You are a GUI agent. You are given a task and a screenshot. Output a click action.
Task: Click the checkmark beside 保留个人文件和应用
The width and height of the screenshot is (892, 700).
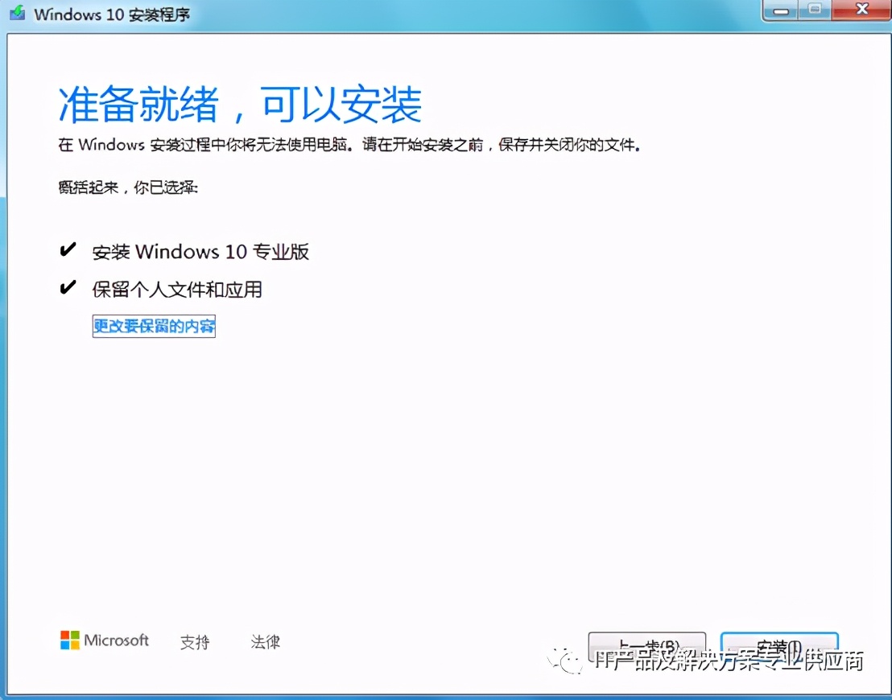click(x=68, y=287)
